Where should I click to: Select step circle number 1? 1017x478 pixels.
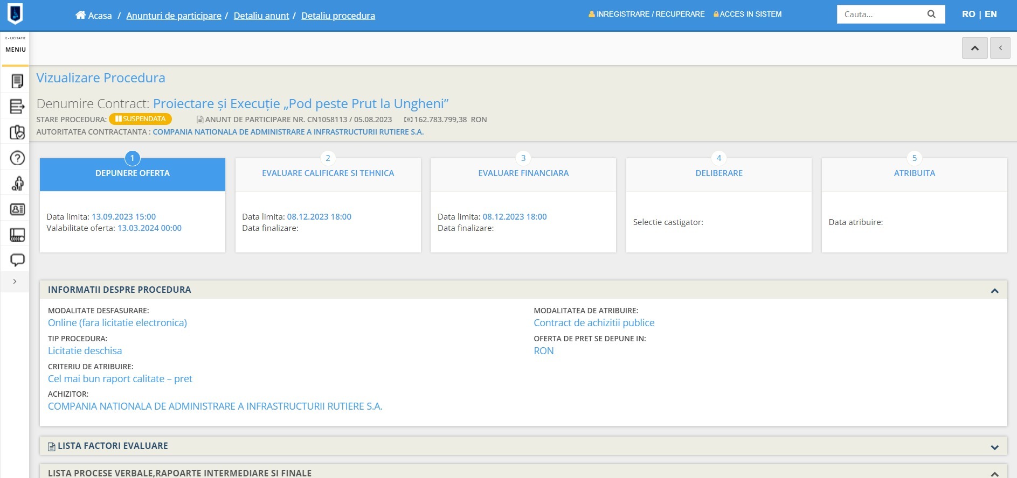pyautogui.click(x=132, y=158)
